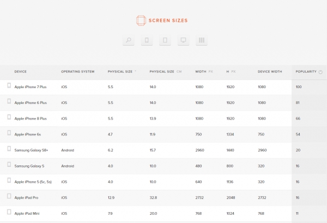Click the Apple iPhone 6 Plus device icon

click(x=9, y=101)
